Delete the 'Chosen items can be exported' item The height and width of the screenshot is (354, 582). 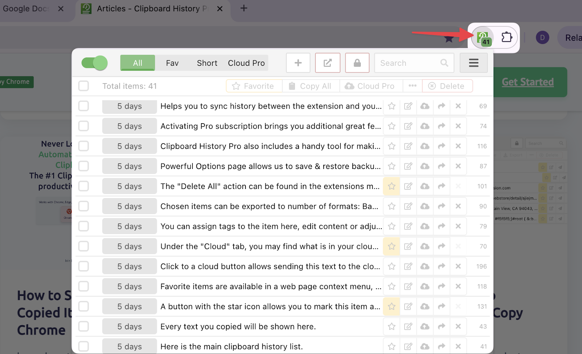(458, 206)
